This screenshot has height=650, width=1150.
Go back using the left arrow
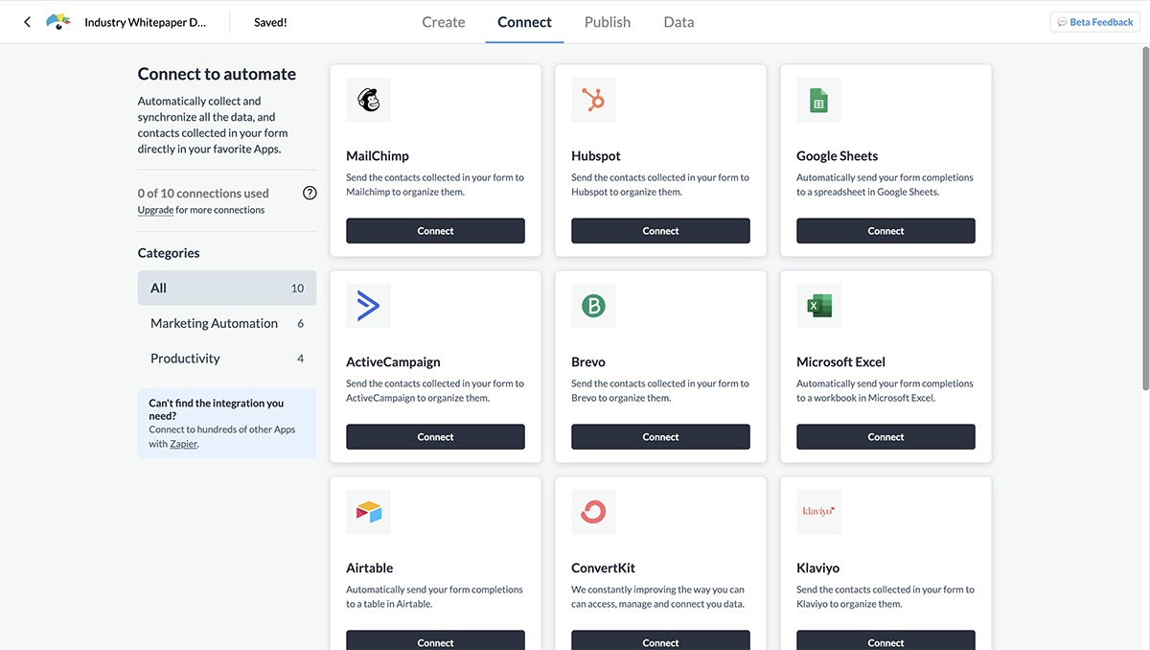coord(27,22)
